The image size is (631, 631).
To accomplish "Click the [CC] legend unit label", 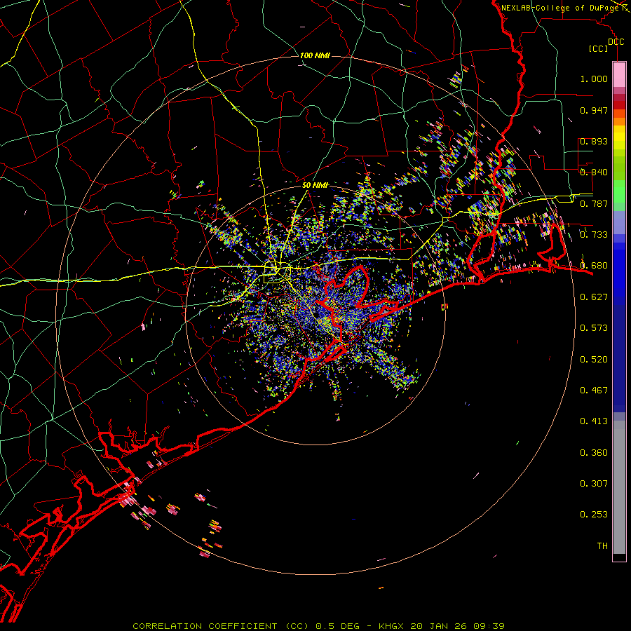I will click(x=599, y=48).
